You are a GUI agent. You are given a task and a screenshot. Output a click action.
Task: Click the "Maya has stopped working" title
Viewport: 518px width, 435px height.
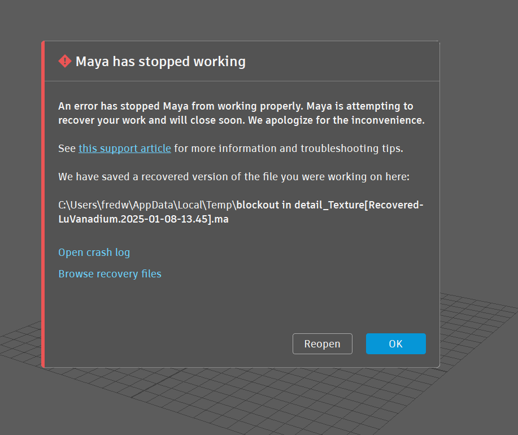tap(160, 62)
